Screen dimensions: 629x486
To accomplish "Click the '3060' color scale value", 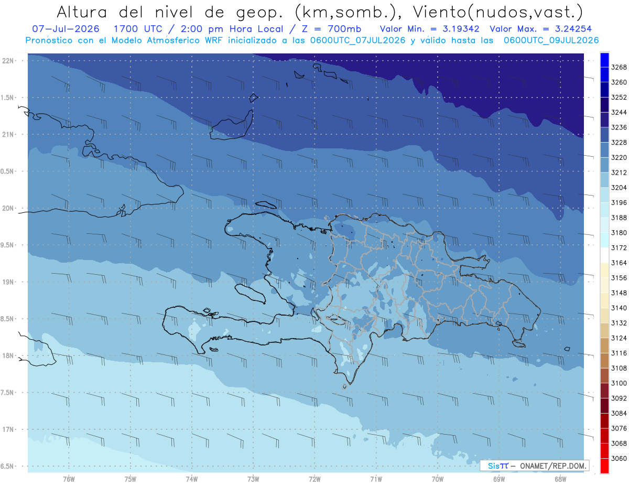I will click(619, 458).
